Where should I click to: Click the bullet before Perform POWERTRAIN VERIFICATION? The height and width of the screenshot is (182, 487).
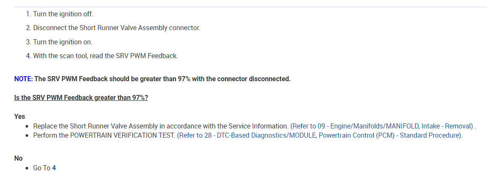[x=27, y=136]
